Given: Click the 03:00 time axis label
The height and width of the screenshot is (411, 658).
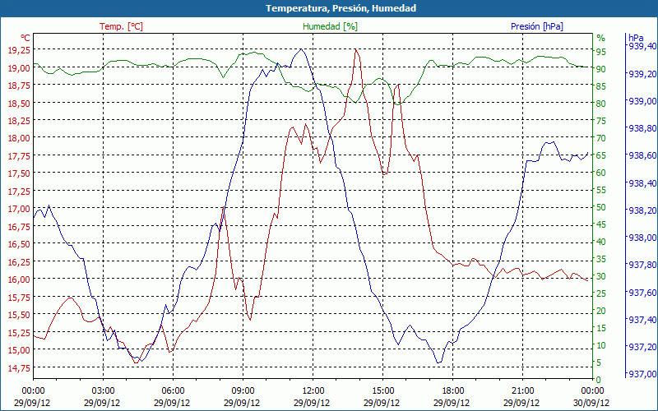Looking at the screenshot, I should pyautogui.click(x=104, y=390).
